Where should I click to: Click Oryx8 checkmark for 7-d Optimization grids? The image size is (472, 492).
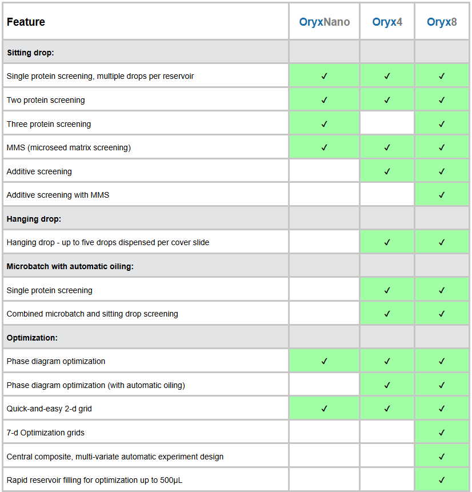(442, 433)
